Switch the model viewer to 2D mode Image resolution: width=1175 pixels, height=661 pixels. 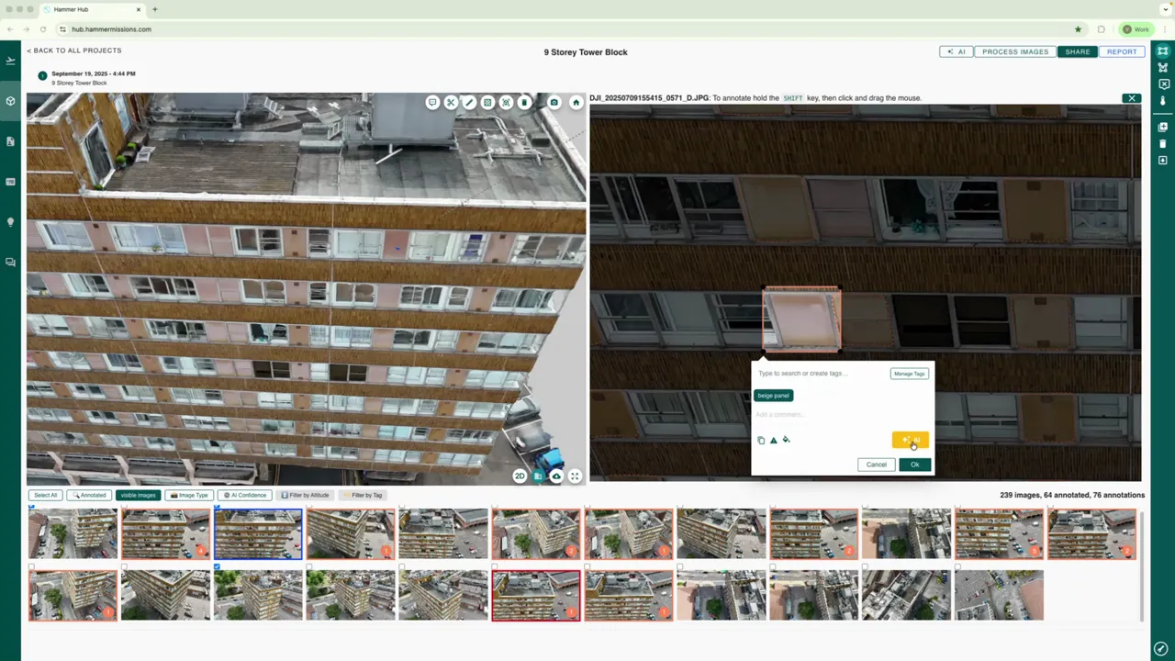520,476
